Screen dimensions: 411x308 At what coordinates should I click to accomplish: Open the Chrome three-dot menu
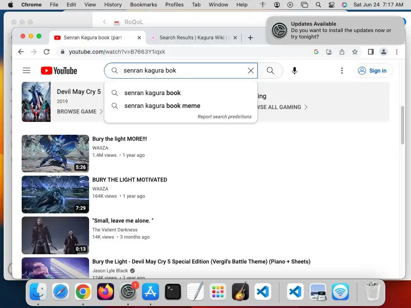coord(397,52)
